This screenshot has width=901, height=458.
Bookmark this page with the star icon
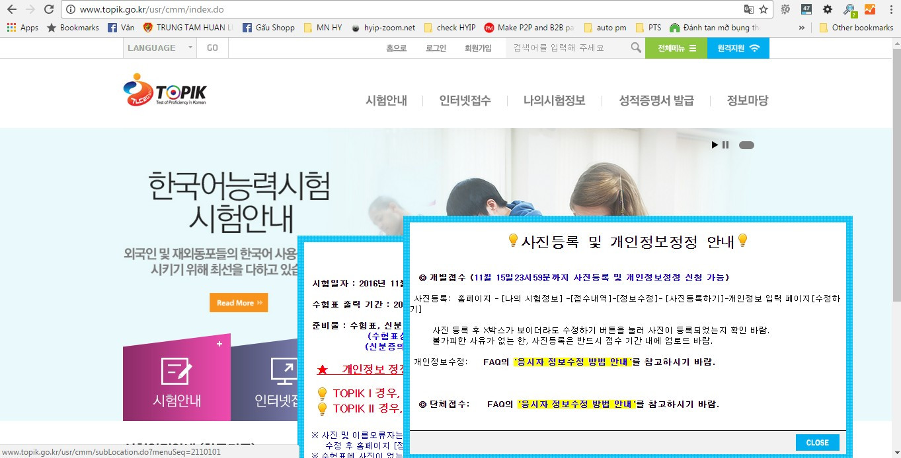click(764, 9)
